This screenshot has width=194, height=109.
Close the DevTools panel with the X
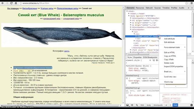(x=192, y=8)
